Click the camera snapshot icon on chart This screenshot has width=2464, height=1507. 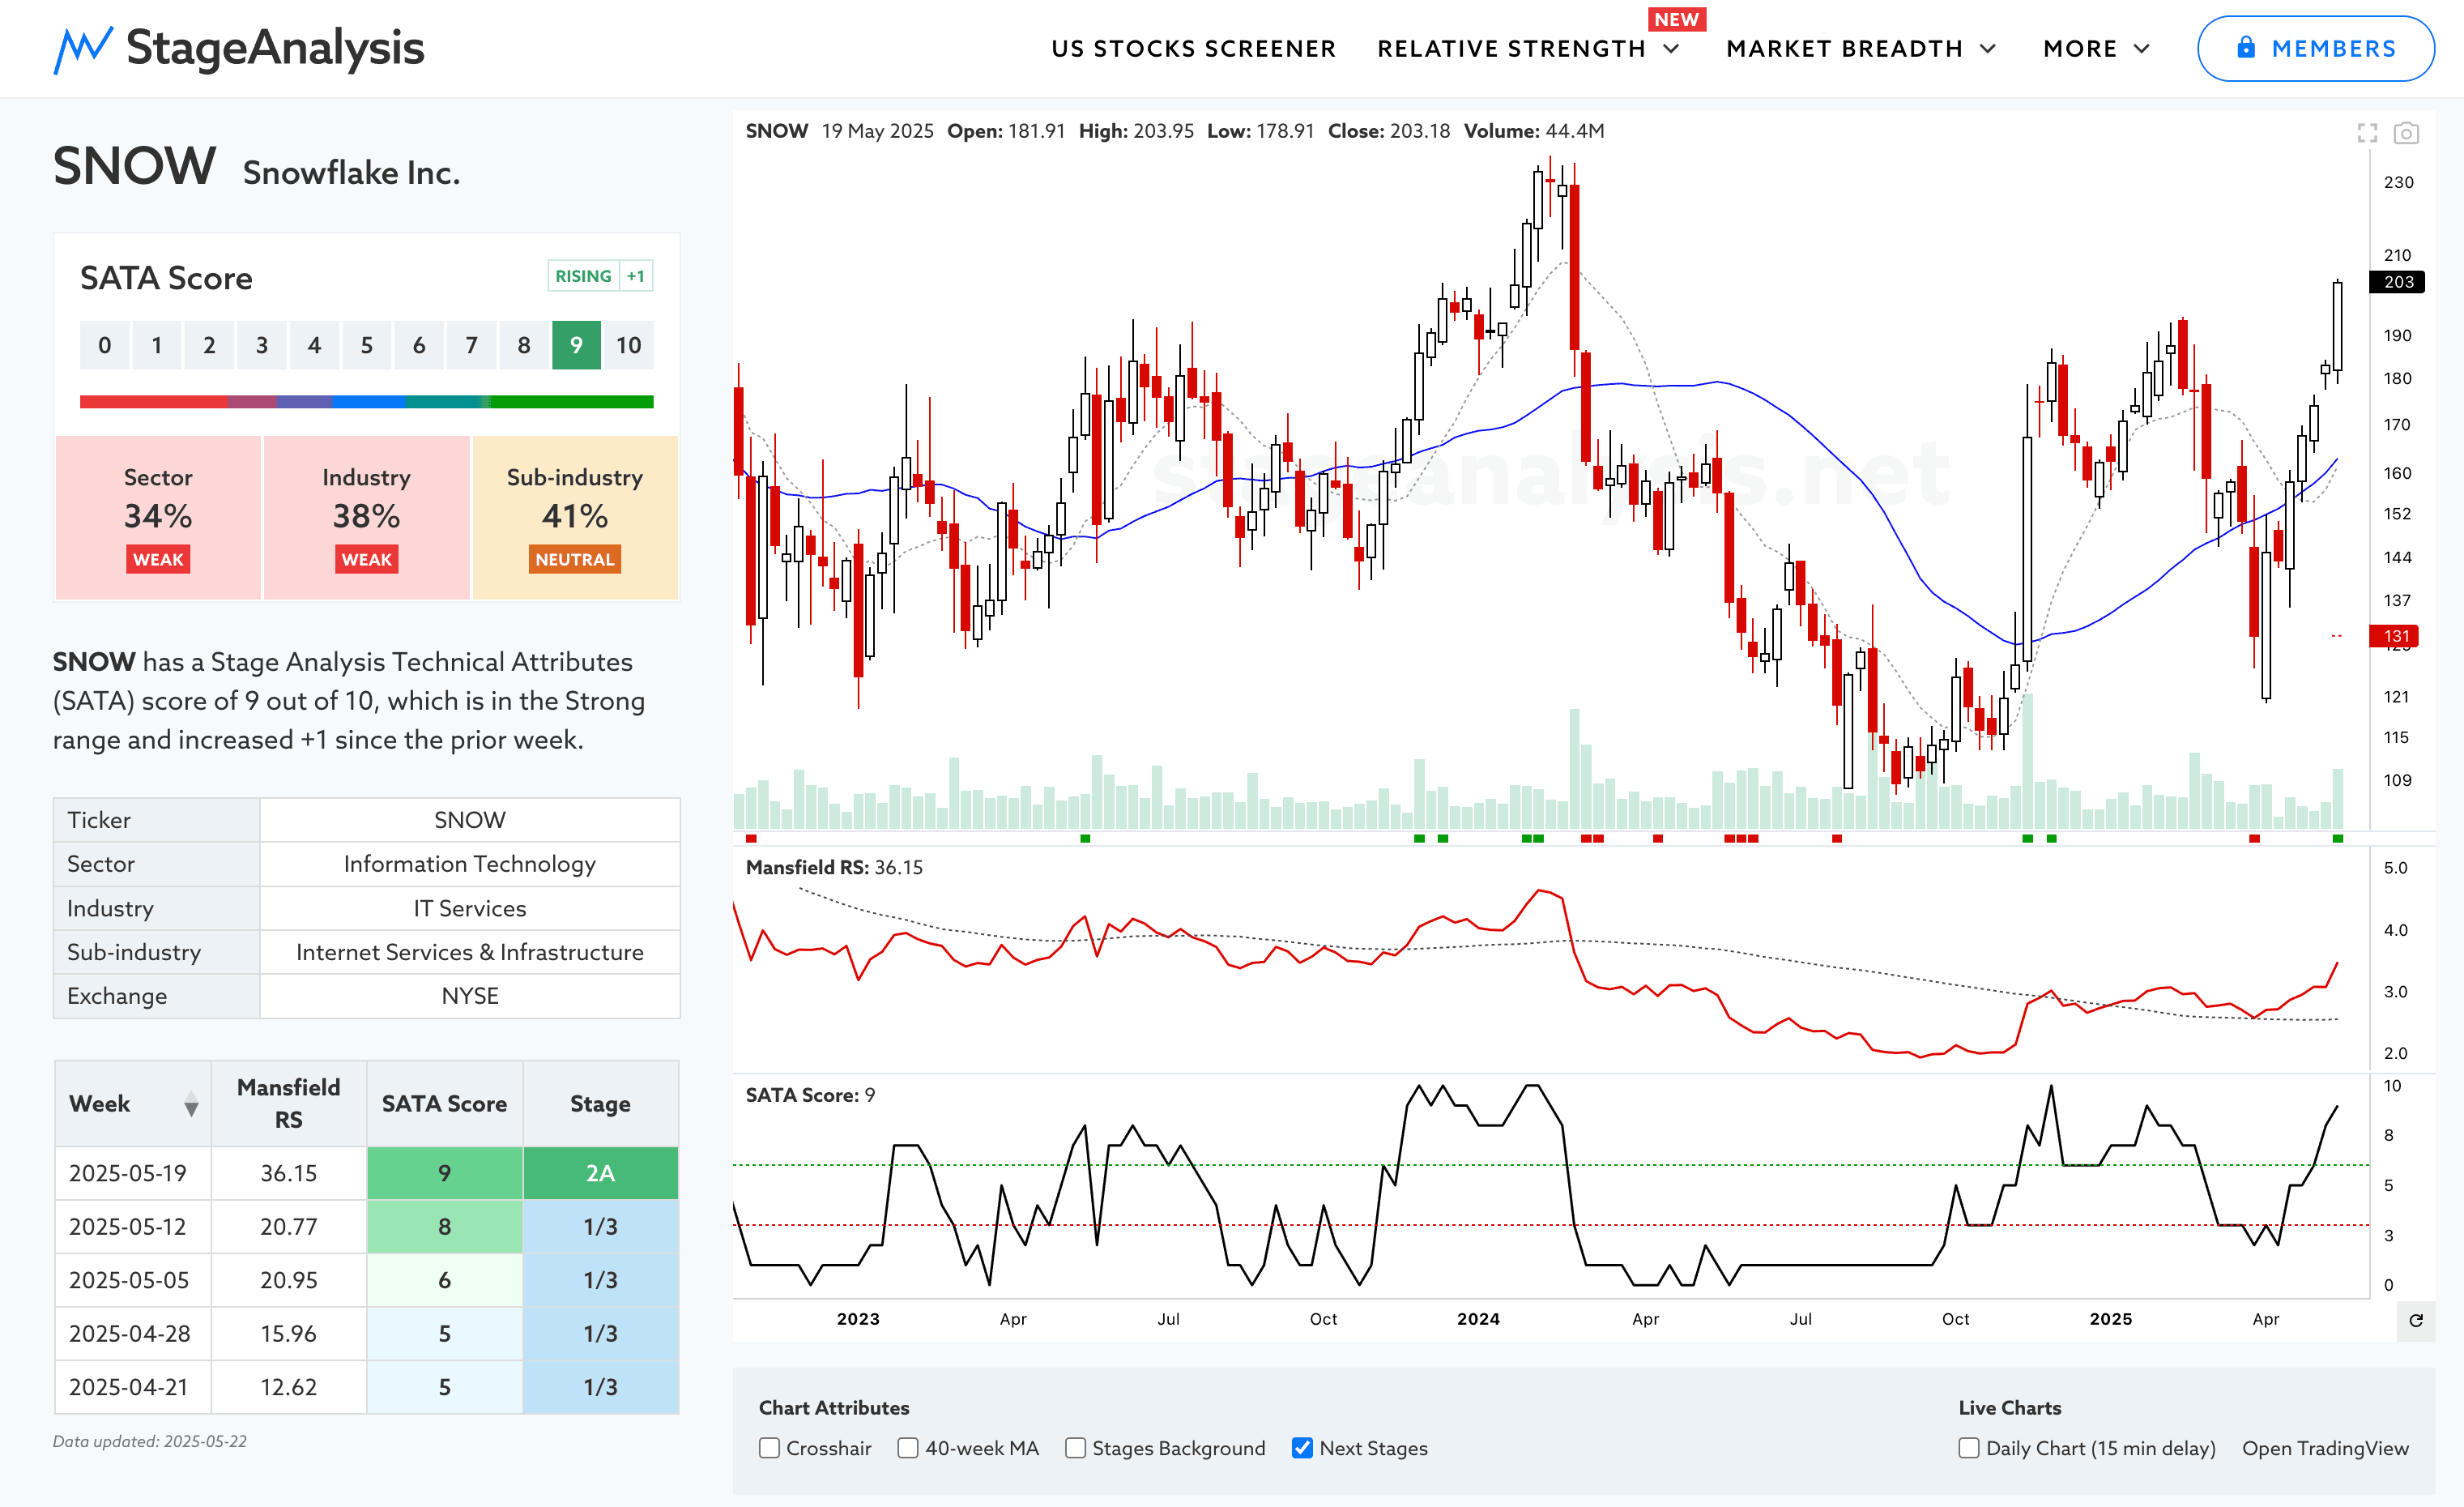point(2406,133)
